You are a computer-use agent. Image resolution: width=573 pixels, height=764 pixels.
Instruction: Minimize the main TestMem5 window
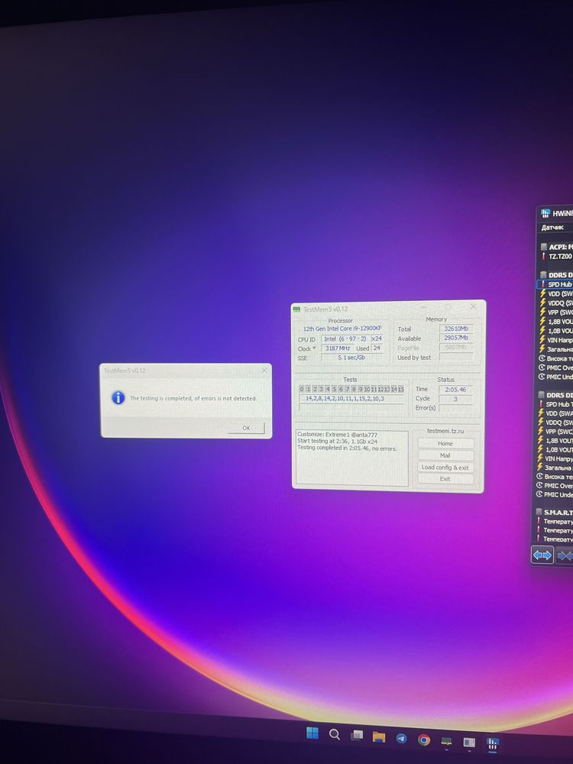pyautogui.click(x=423, y=307)
